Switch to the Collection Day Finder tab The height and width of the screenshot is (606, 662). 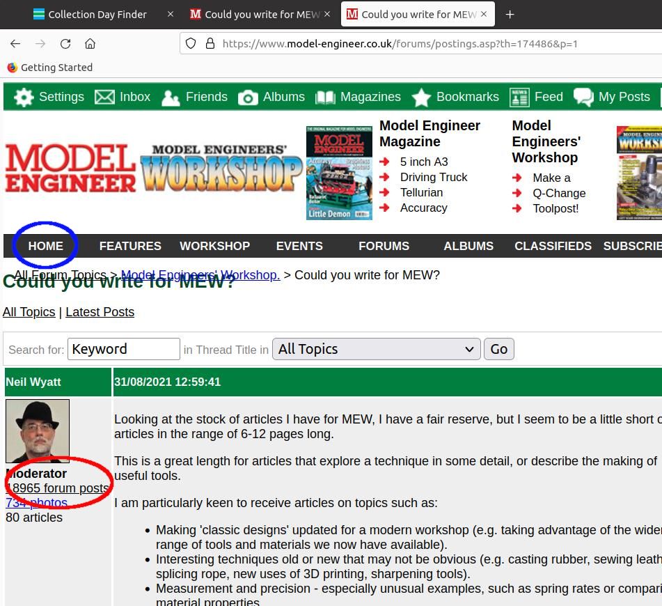point(97,14)
